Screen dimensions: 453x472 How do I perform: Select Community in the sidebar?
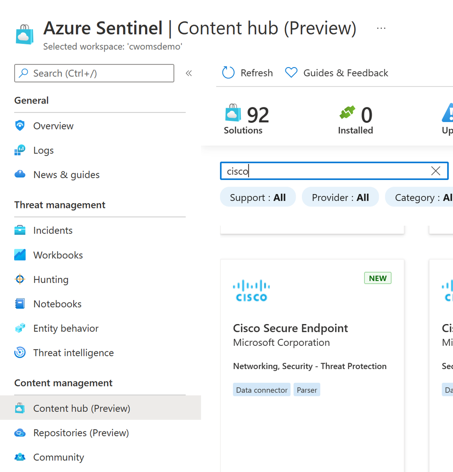(x=59, y=457)
